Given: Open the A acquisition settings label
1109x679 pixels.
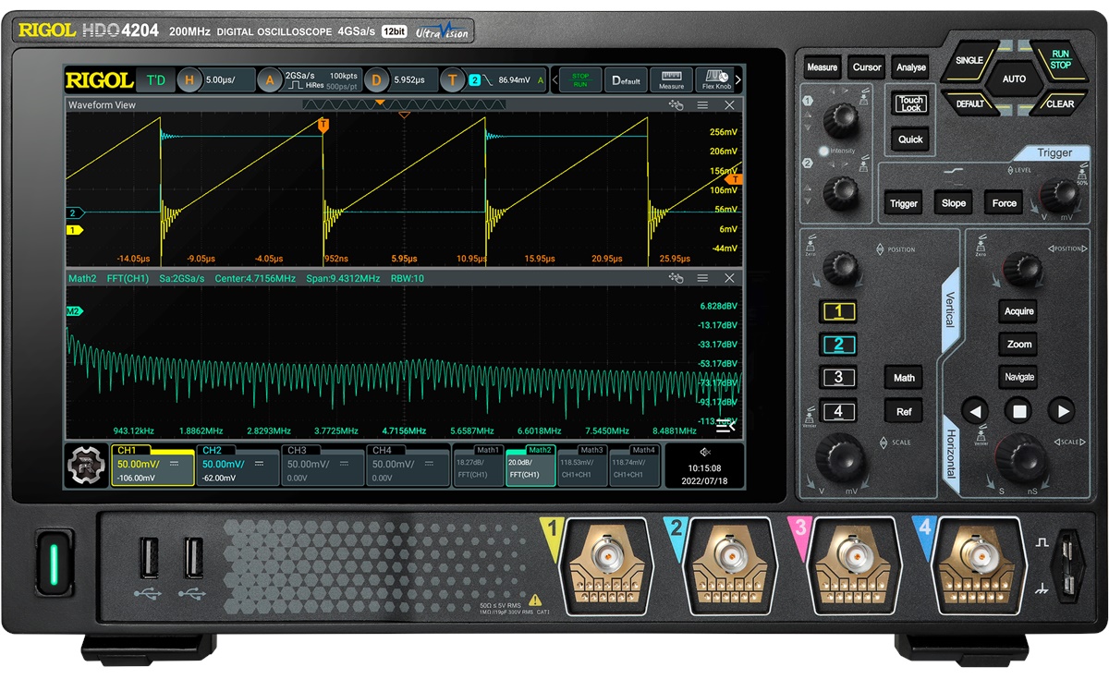Looking at the screenshot, I should point(269,80).
